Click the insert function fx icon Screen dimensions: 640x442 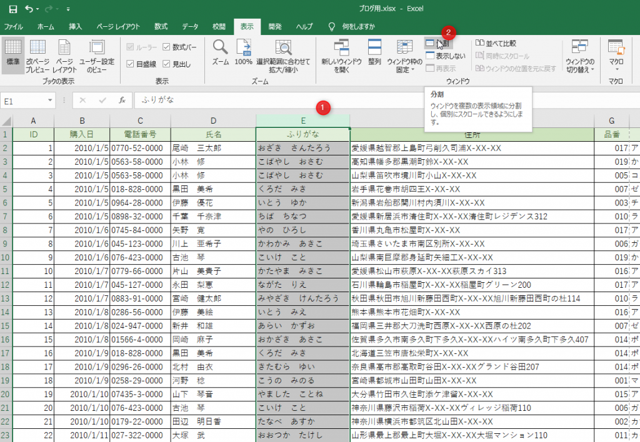pos(122,100)
